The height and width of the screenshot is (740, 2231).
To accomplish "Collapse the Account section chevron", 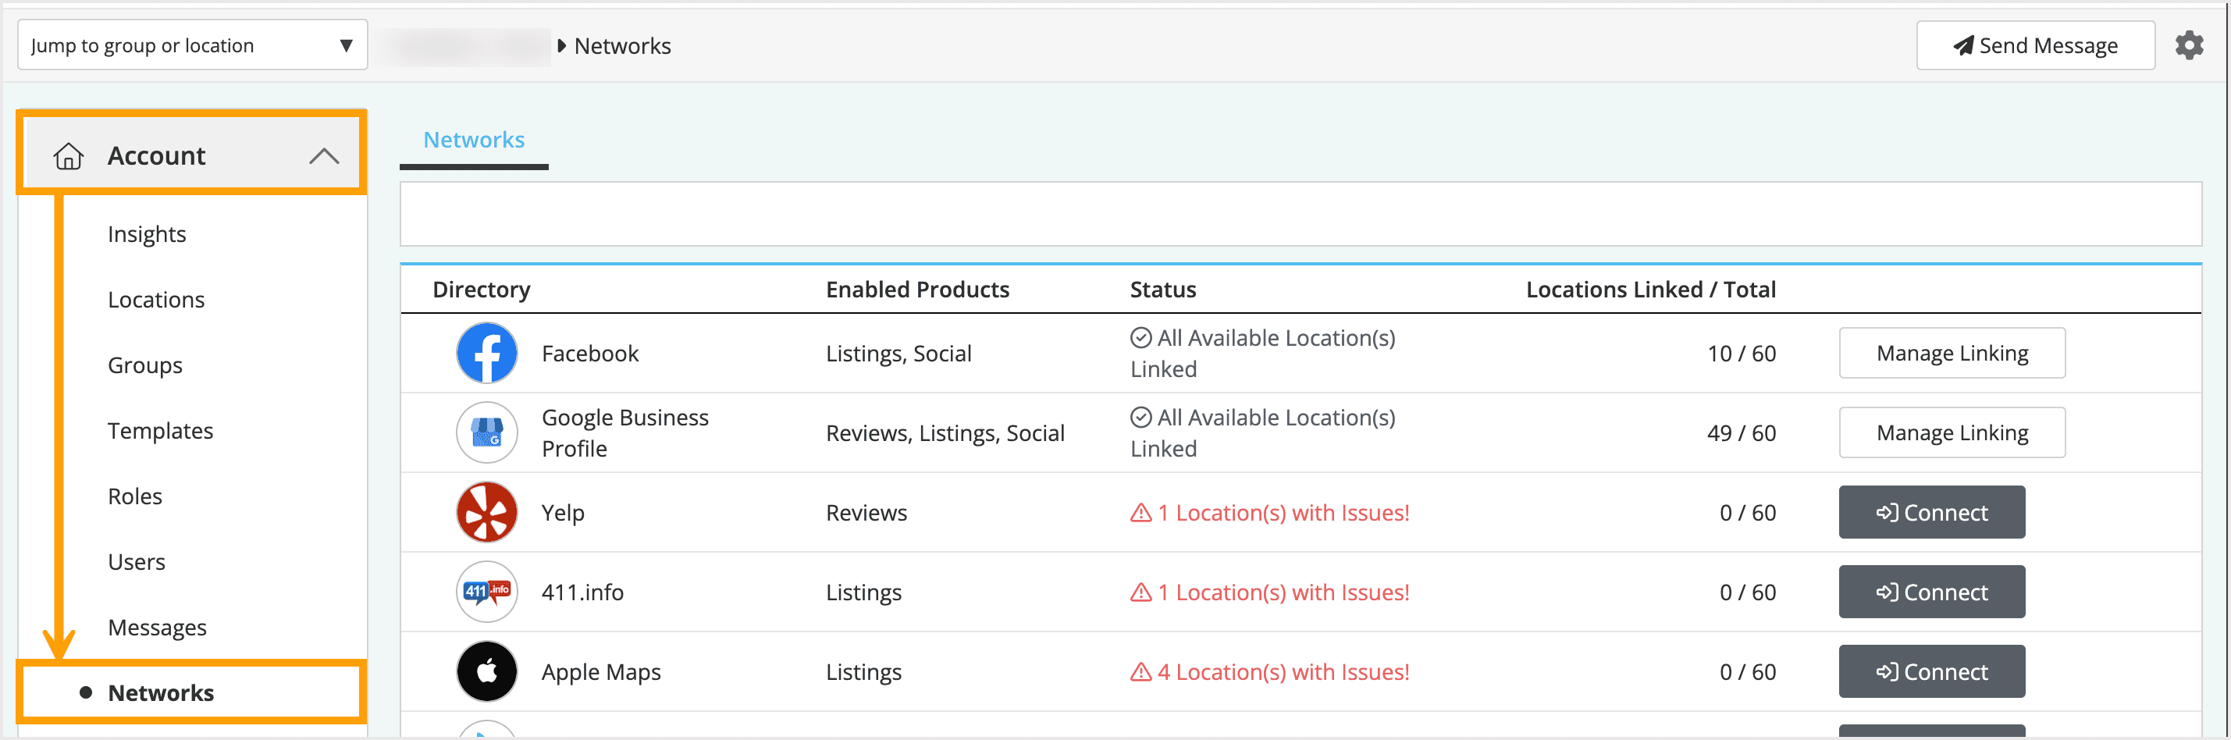I will [x=325, y=156].
